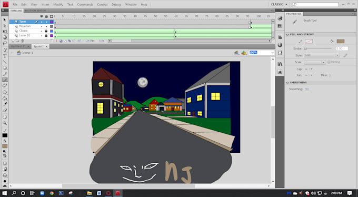This screenshot has height=197, width=358.
Task: Select the Text tool
Action: [5, 56]
